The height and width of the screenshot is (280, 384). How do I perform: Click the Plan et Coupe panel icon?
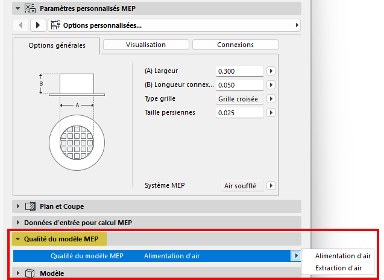tap(30, 206)
